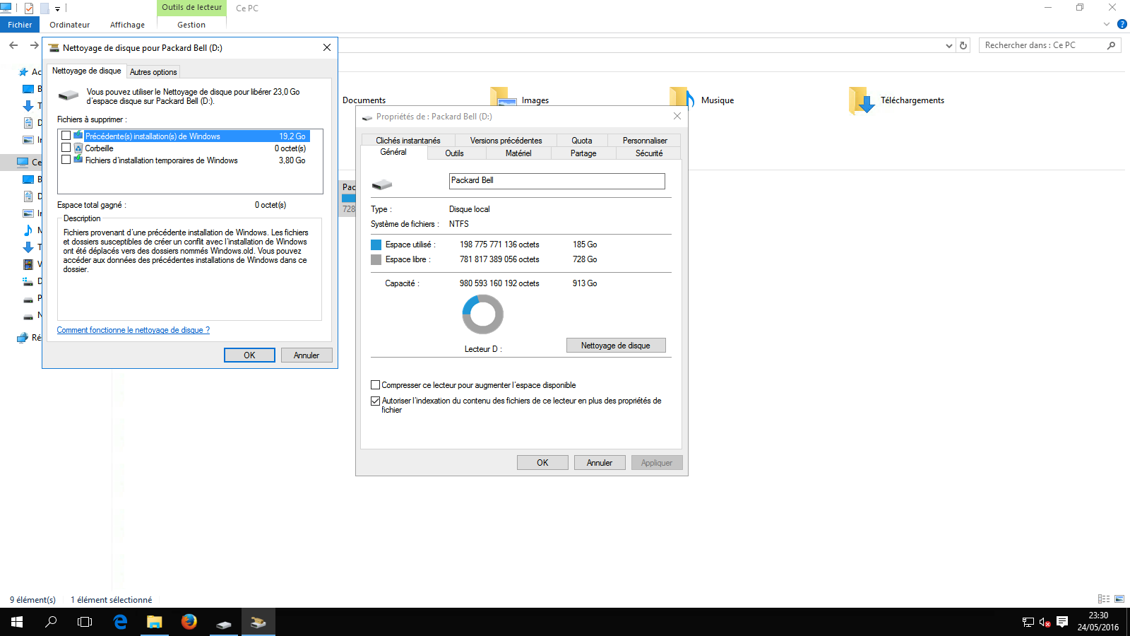The height and width of the screenshot is (636, 1130).
Task: Open Explorer help question mark icon
Action: (x=1122, y=24)
